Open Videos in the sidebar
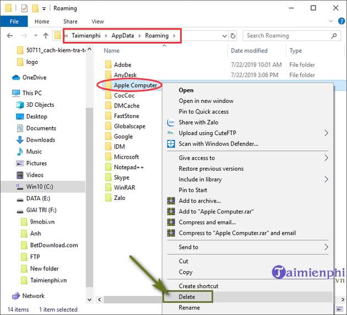 pos(30,175)
